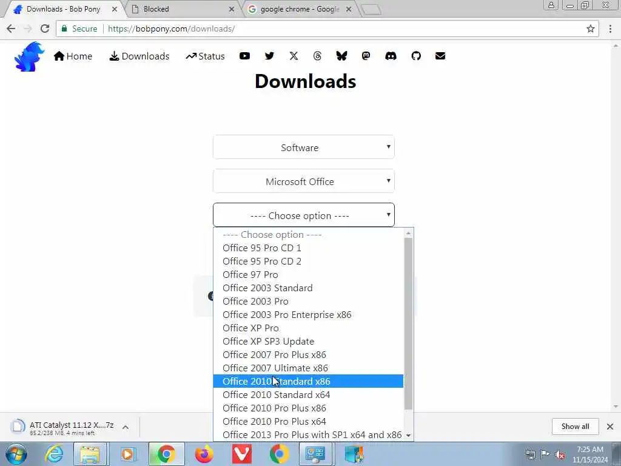Close the Blocked tab
The height and width of the screenshot is (466, 621).
pos(232,9)
